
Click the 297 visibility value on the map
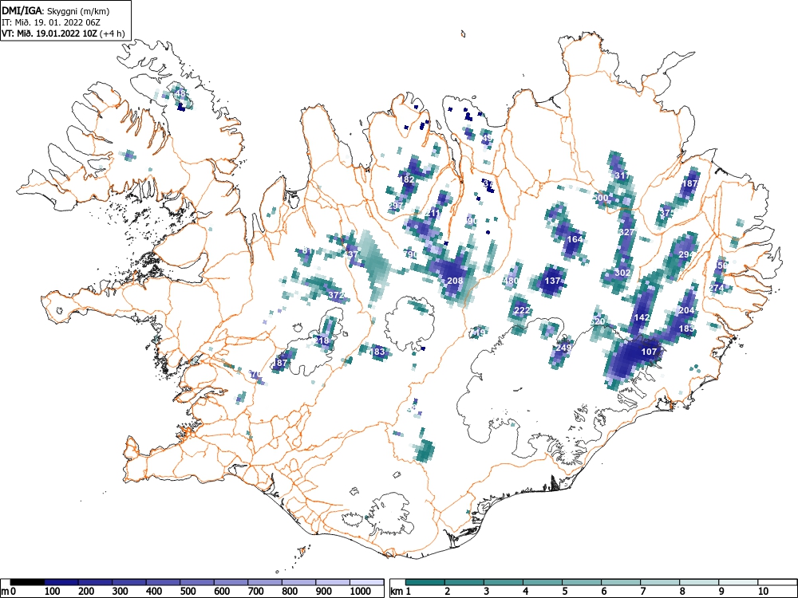(396, 206)
